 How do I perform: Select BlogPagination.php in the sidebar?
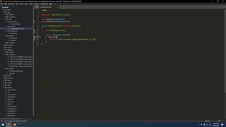(18, 29)
